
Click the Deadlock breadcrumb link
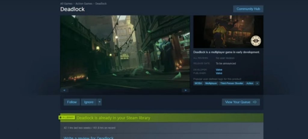(101, 4)
